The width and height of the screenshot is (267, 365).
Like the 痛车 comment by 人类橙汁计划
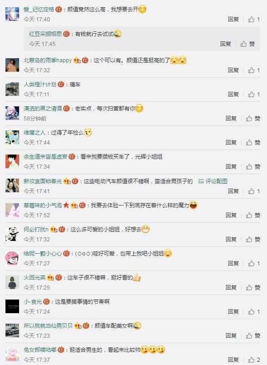point(254,94)
